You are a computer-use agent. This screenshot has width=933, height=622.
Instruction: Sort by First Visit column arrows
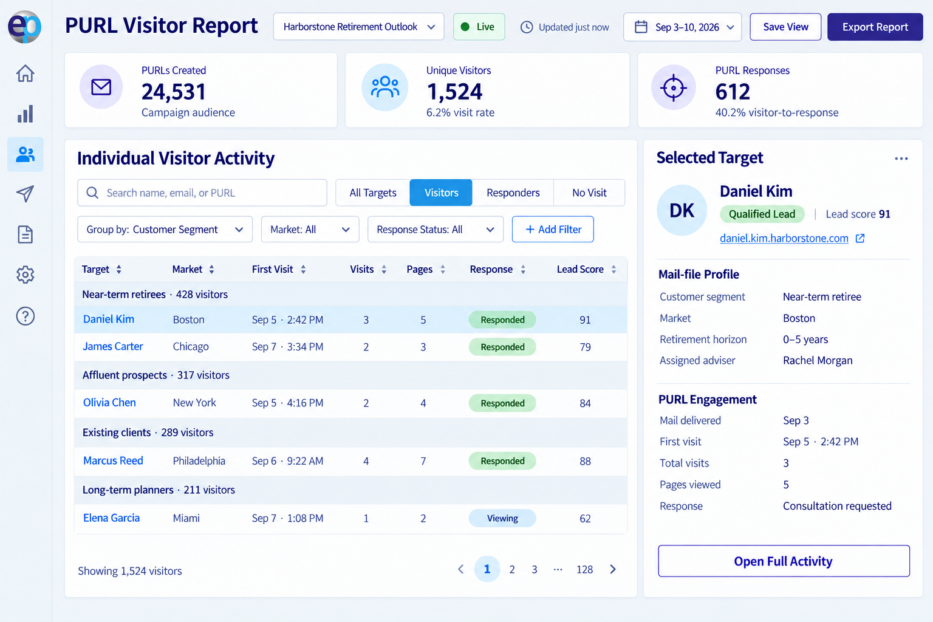point(303,269)
